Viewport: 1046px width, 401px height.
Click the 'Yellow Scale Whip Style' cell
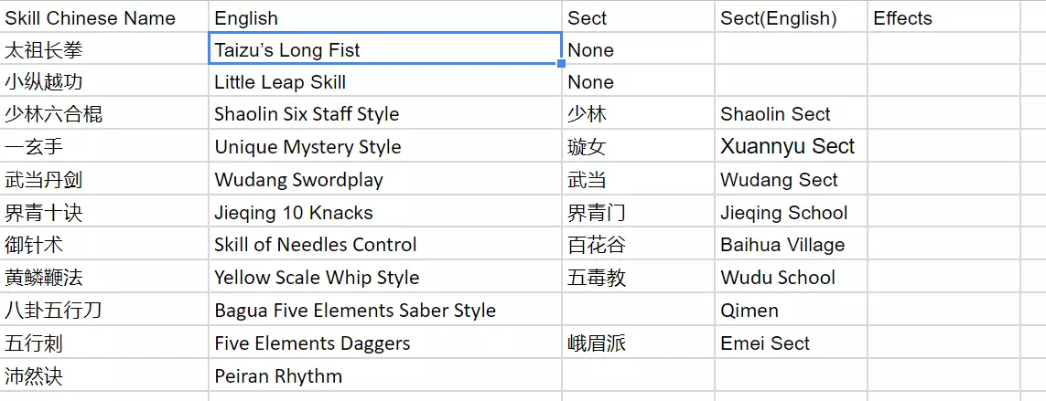(x=317, y=278)
